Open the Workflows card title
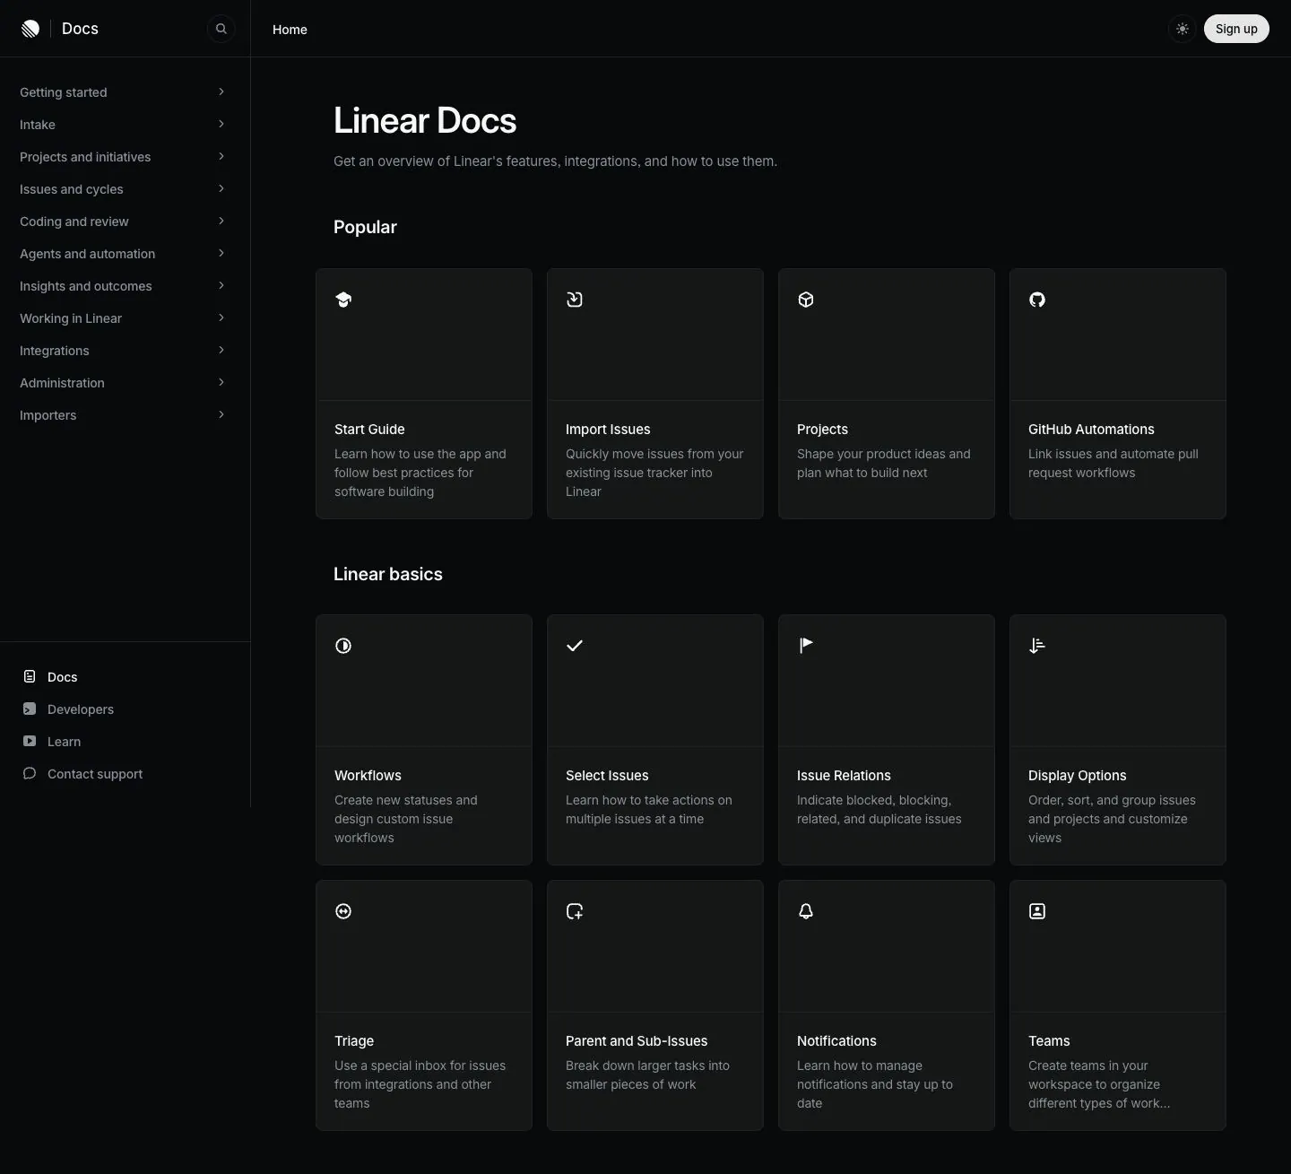 point(368,776)
